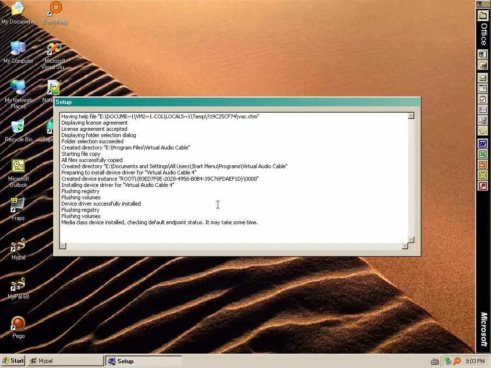Screen dimensions: 491x368
Task: Click Open Office Document in Office bar
Action: [x=482, y=65]
